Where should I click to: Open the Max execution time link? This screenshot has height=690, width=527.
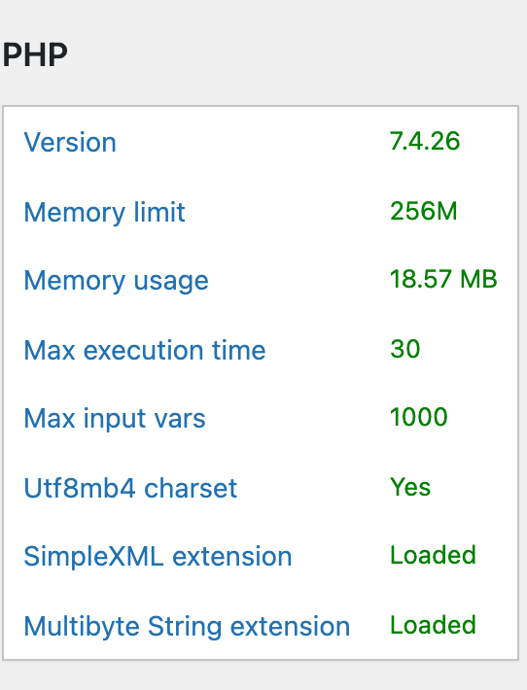pyautogui.click(x=145, y=350)
